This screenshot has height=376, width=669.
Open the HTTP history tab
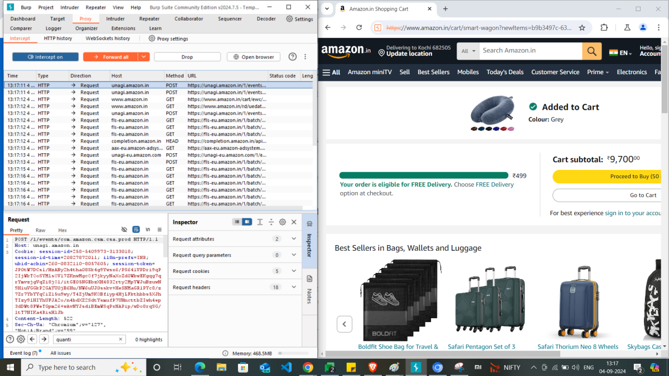coord(58,38)
